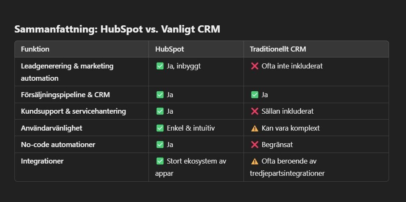Image resolution: width=406 pixels, height=202 pixels.
Task: Click the HubSpot checkmark in the Kundsupport row
Action: click(x=160, y=111)
